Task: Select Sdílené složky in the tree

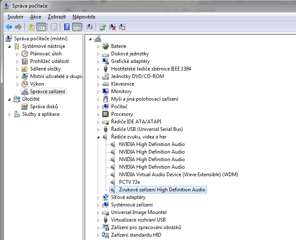Action: point(46,69)
